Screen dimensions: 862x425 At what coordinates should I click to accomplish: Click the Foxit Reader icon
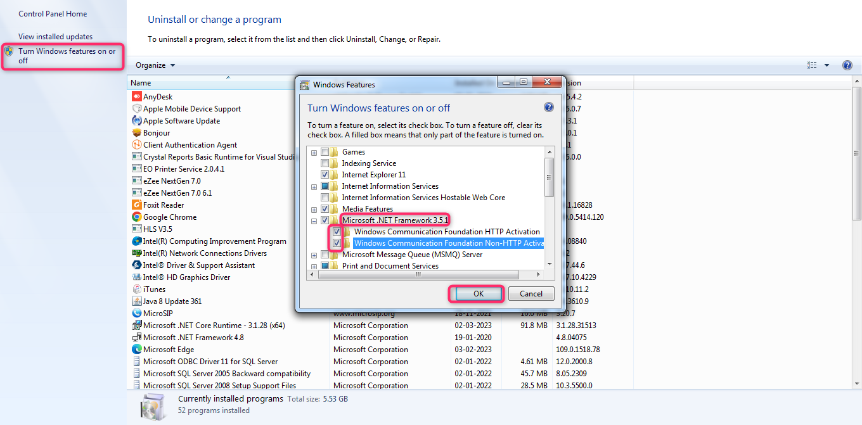(x=136, y=205)
